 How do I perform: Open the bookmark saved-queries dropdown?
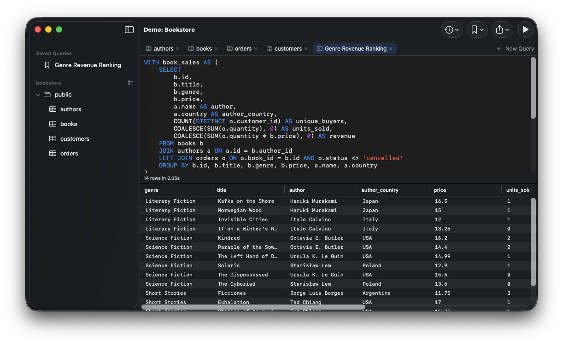coord(477,29)
